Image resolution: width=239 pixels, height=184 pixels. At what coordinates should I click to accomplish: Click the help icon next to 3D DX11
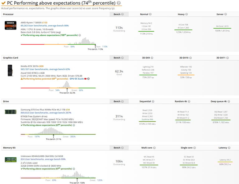coord(227,58)
